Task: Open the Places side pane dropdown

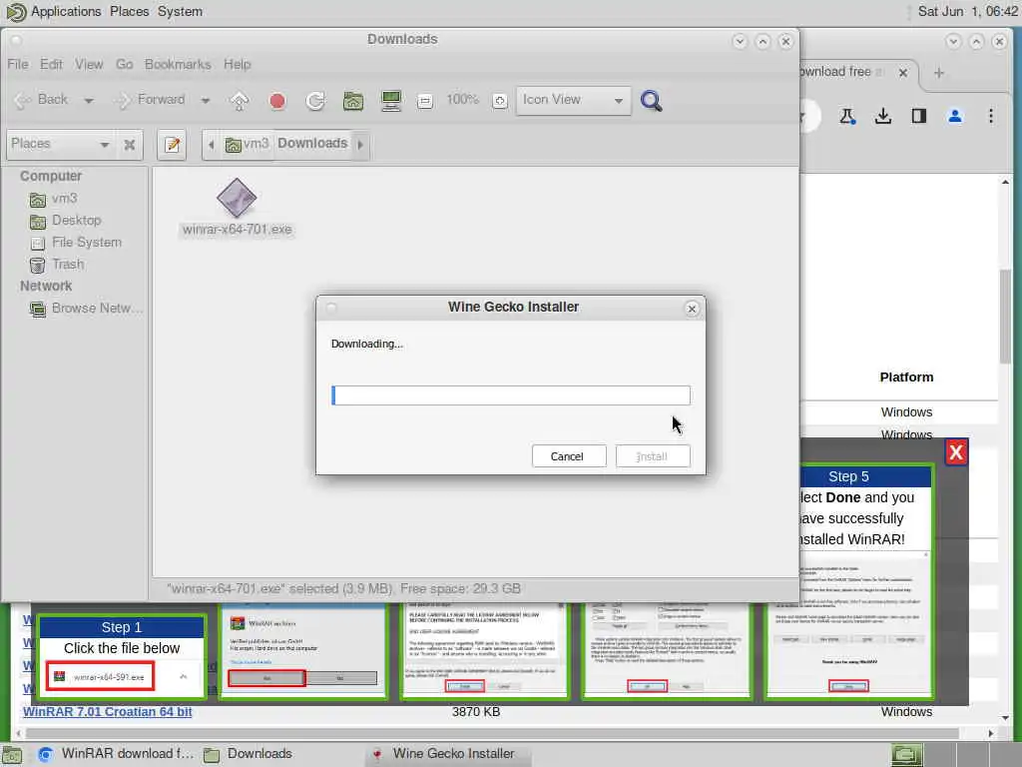Action: click(x=59, y=144)
